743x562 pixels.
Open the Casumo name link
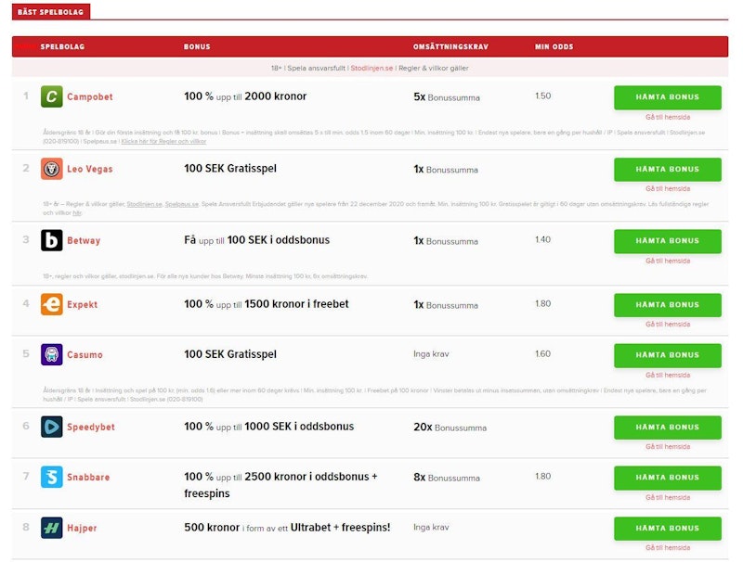point(85,355)
